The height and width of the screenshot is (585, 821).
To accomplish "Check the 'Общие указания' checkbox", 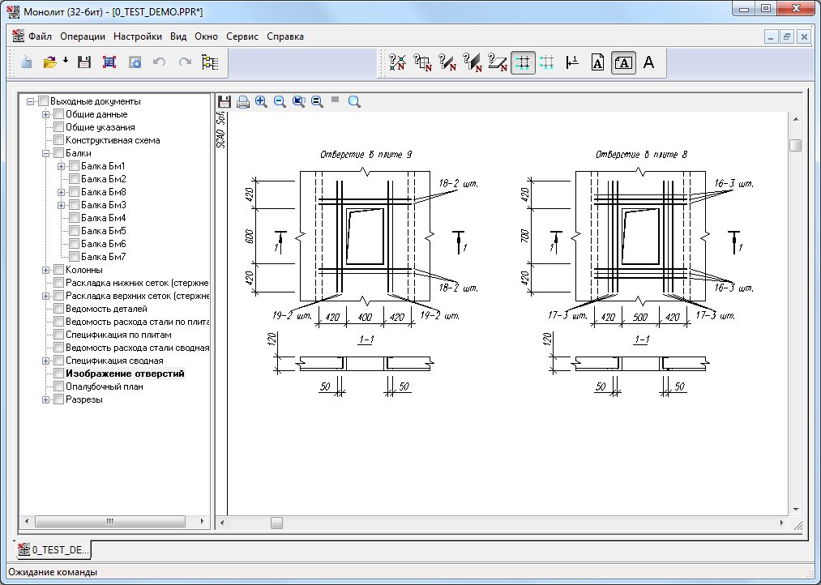I will 58,127.
